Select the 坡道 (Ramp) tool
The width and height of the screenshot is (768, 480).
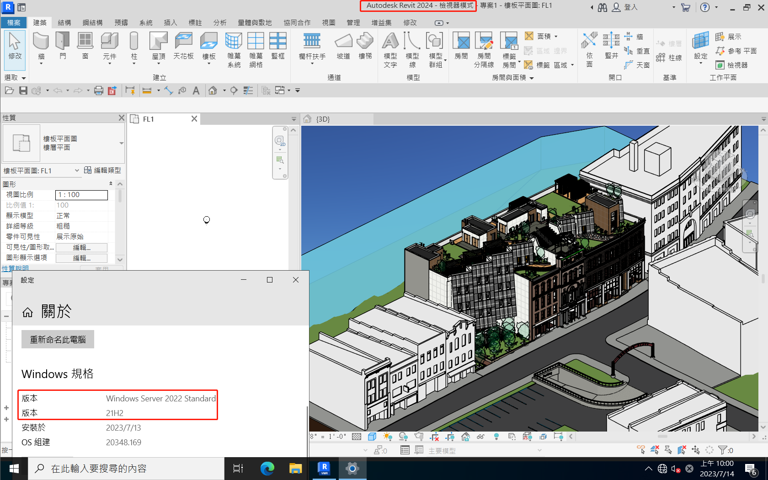343,46
